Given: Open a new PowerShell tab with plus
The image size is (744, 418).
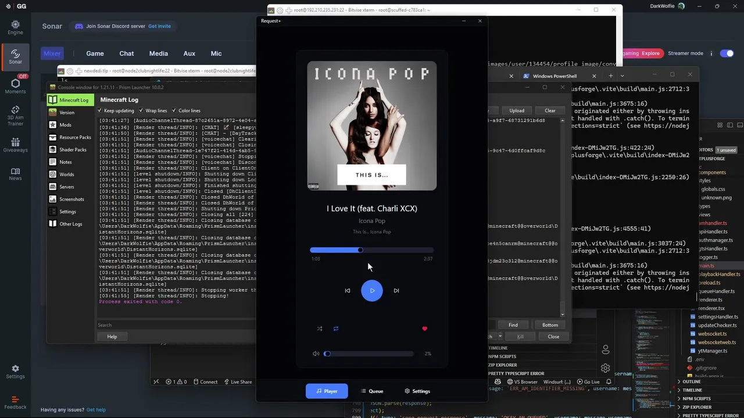Looking at the screenshot, I should click(610, 76).
